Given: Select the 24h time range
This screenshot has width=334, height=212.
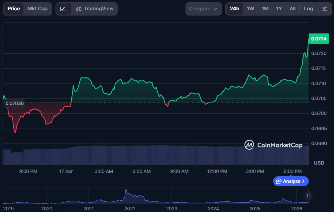Looking at the screenshot, I should [x=234, y=9].
